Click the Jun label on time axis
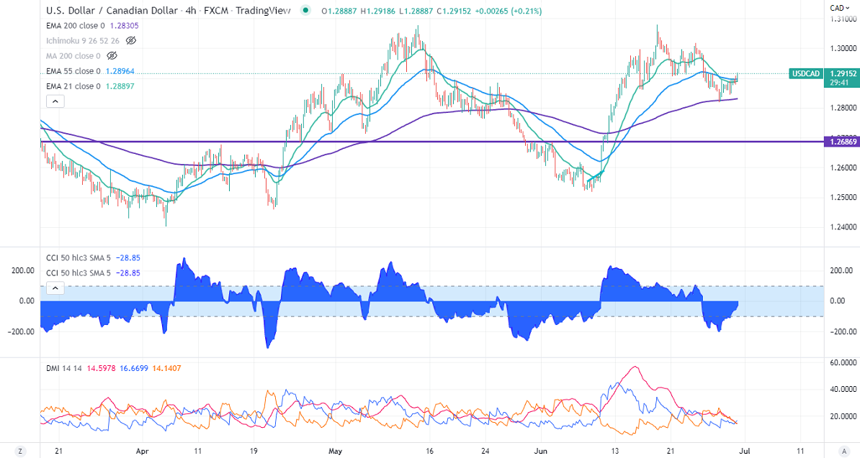Image resolution: width=860 pixels, height=458 pixels. [x=540, y=452]
